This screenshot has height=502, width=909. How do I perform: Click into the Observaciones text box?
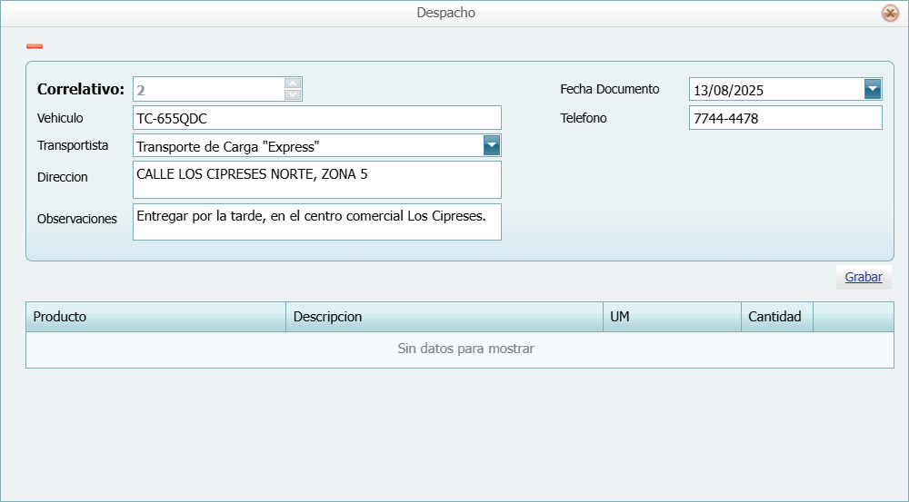point(316,221)
